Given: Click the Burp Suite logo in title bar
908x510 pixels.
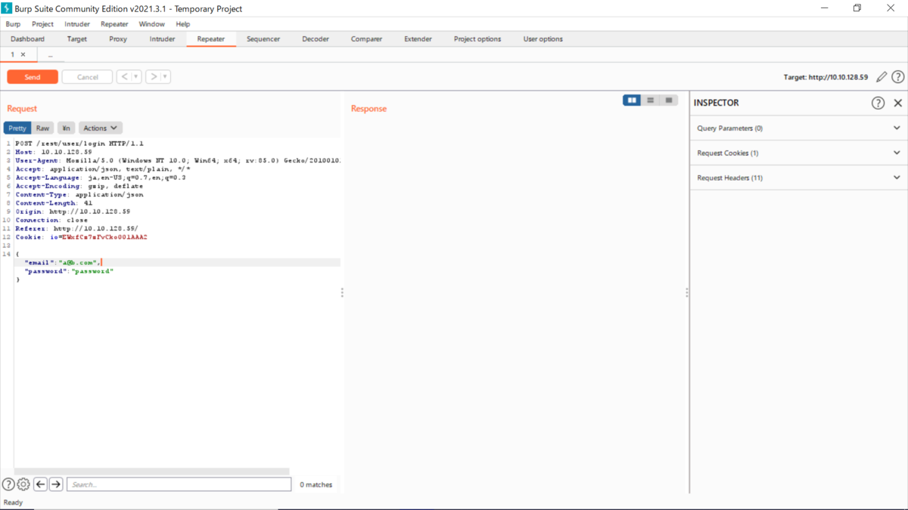Looking at the screenshot, I should click(7, 8).
